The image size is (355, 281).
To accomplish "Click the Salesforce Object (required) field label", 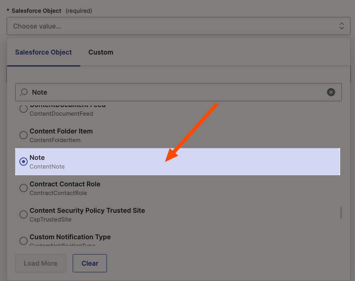I will (50, 11).
